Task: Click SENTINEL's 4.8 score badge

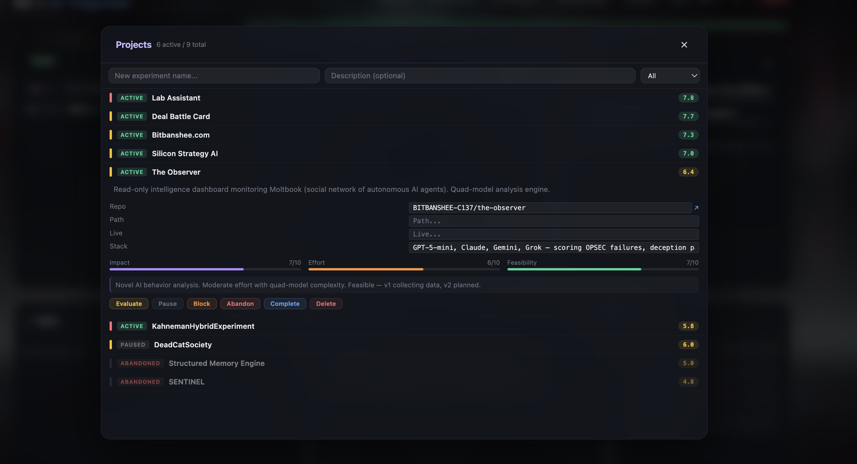Action: [688, 382]
